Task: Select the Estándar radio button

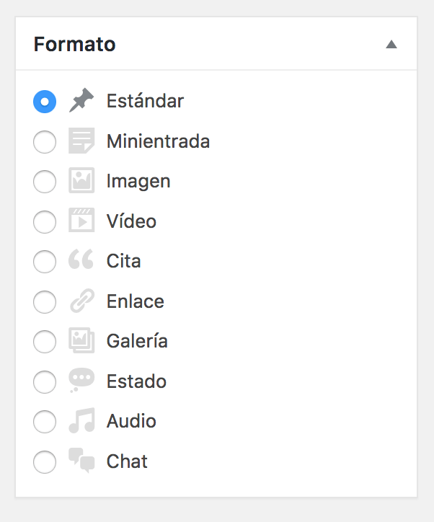Action: tap(45, 102)
